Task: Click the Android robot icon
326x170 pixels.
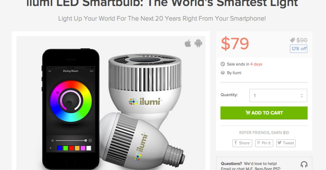Action: [x=198, y=43]
